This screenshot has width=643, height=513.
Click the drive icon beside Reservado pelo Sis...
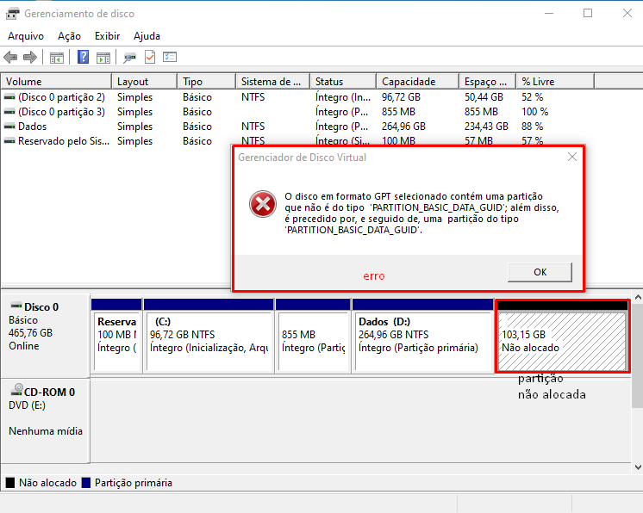click(9, 141)
